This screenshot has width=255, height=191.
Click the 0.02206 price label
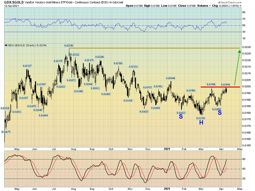tap(100, 57)
